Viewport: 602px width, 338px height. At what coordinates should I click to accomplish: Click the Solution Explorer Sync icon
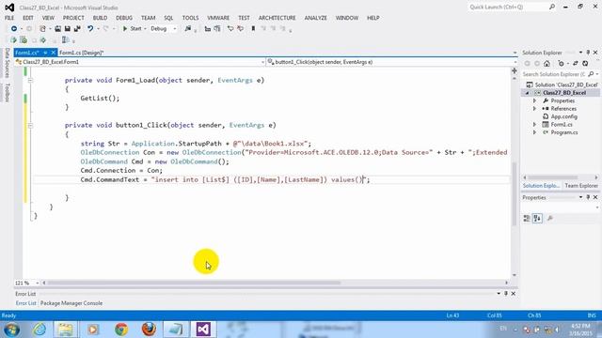click(575, 64)
